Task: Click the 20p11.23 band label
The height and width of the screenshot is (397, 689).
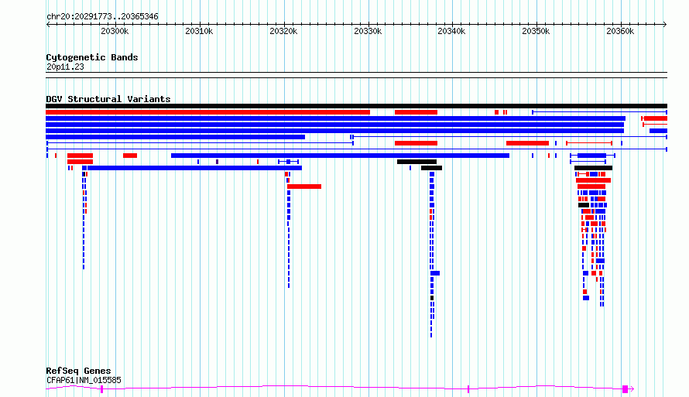Action: click(65, 67)
